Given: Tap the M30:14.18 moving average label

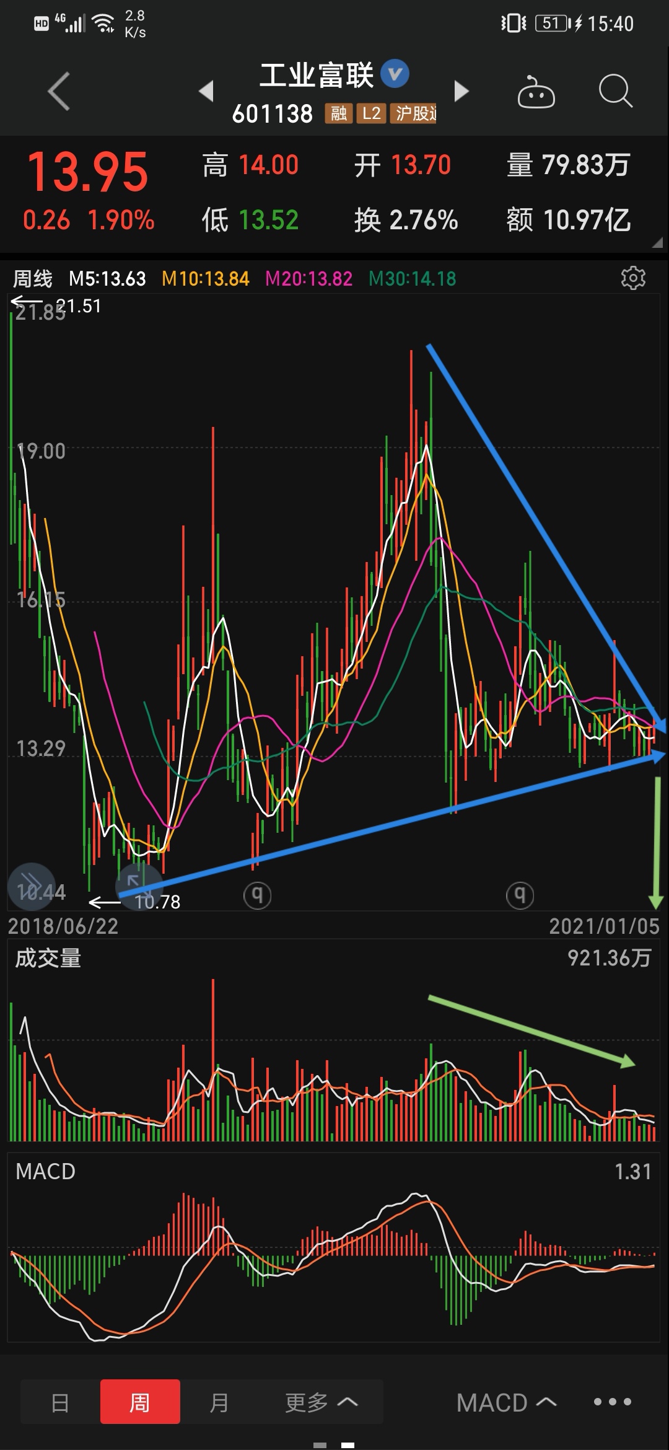Looking at the screenshot, I should pyautogui.click(x=413, y=279).
